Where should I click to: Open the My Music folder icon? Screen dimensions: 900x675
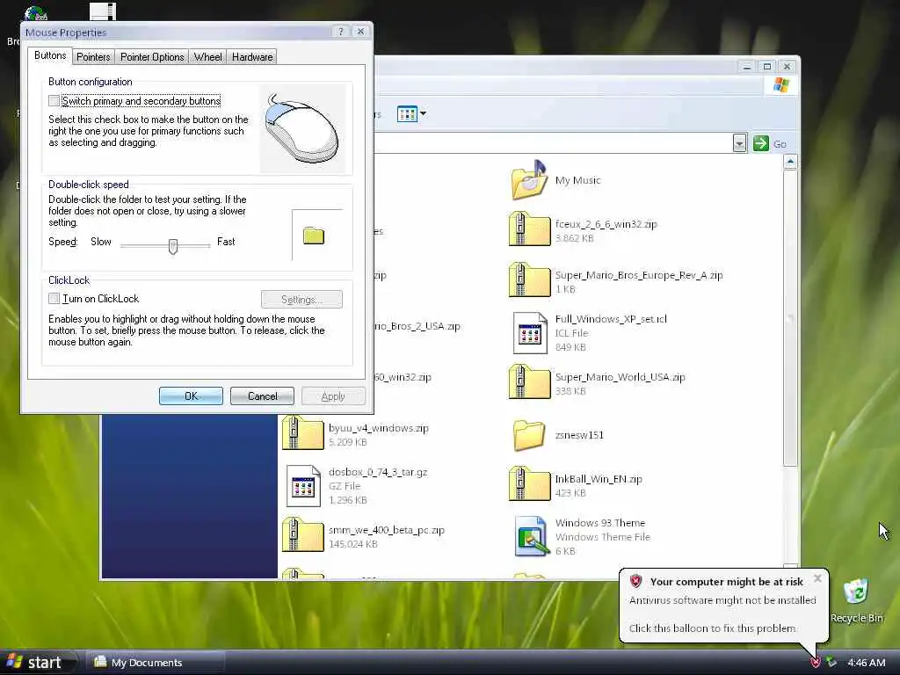point(529,180)
